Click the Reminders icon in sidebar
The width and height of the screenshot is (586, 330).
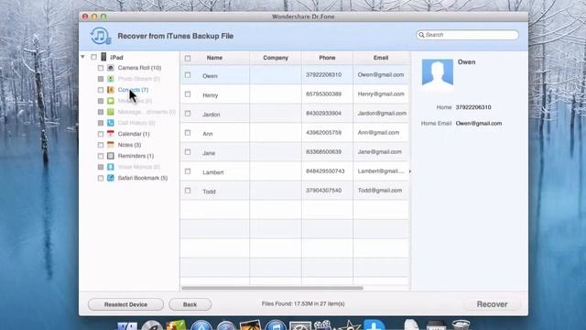[111, 156]
